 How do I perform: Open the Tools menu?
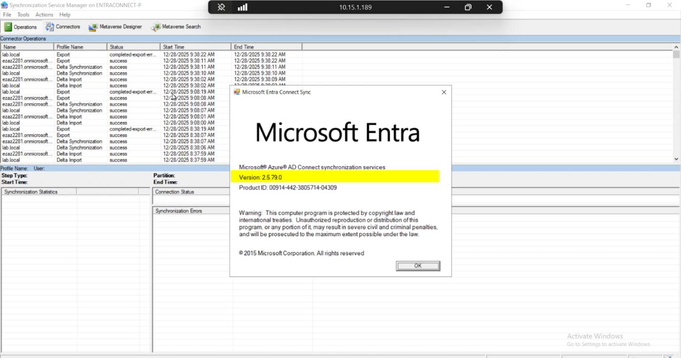pos(23,15)
